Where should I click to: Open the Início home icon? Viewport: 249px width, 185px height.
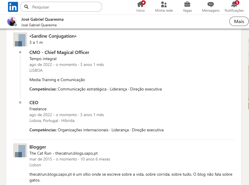[x=140, y=4]
